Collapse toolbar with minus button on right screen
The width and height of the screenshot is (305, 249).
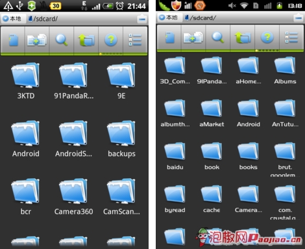point(299,18)
